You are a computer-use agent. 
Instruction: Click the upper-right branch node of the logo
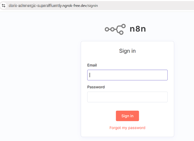pos(123,26)
